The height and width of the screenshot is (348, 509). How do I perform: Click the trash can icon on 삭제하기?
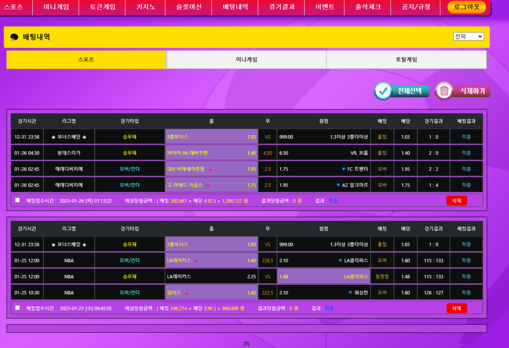(x=444, y=91)
